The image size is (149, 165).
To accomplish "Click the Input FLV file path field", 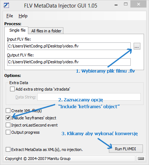I will pos(69,46).
